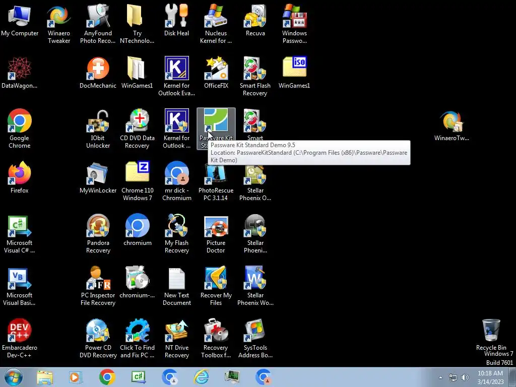Open Chrome from the taskbar

tap(107, 377)
